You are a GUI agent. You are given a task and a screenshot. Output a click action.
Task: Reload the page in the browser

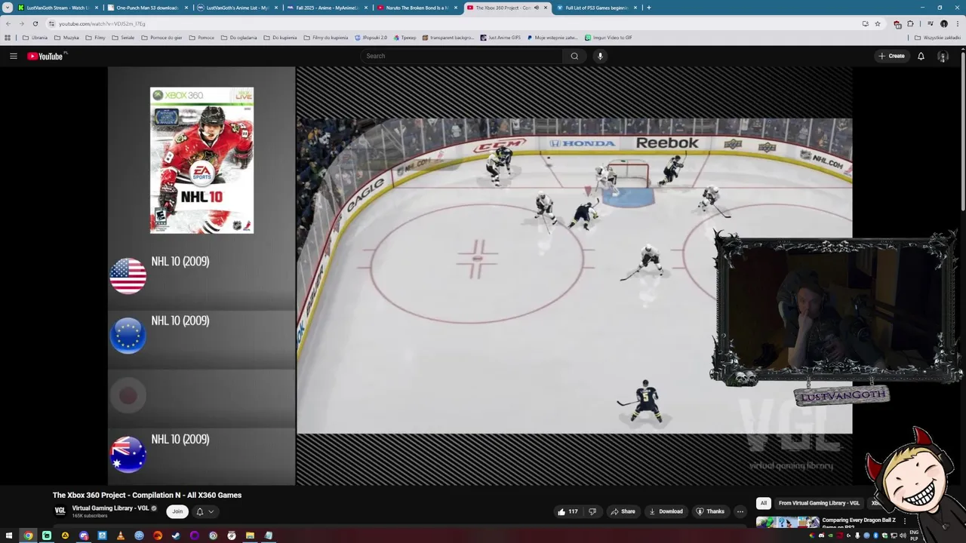(x=35, y=23)
